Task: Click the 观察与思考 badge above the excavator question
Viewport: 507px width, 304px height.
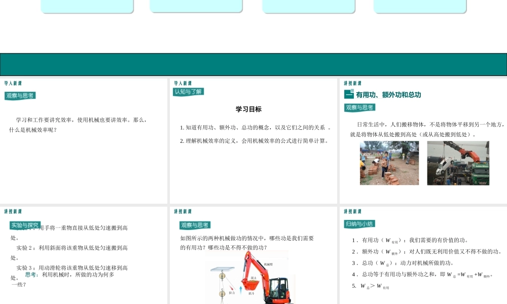Action: pos(195,225)
